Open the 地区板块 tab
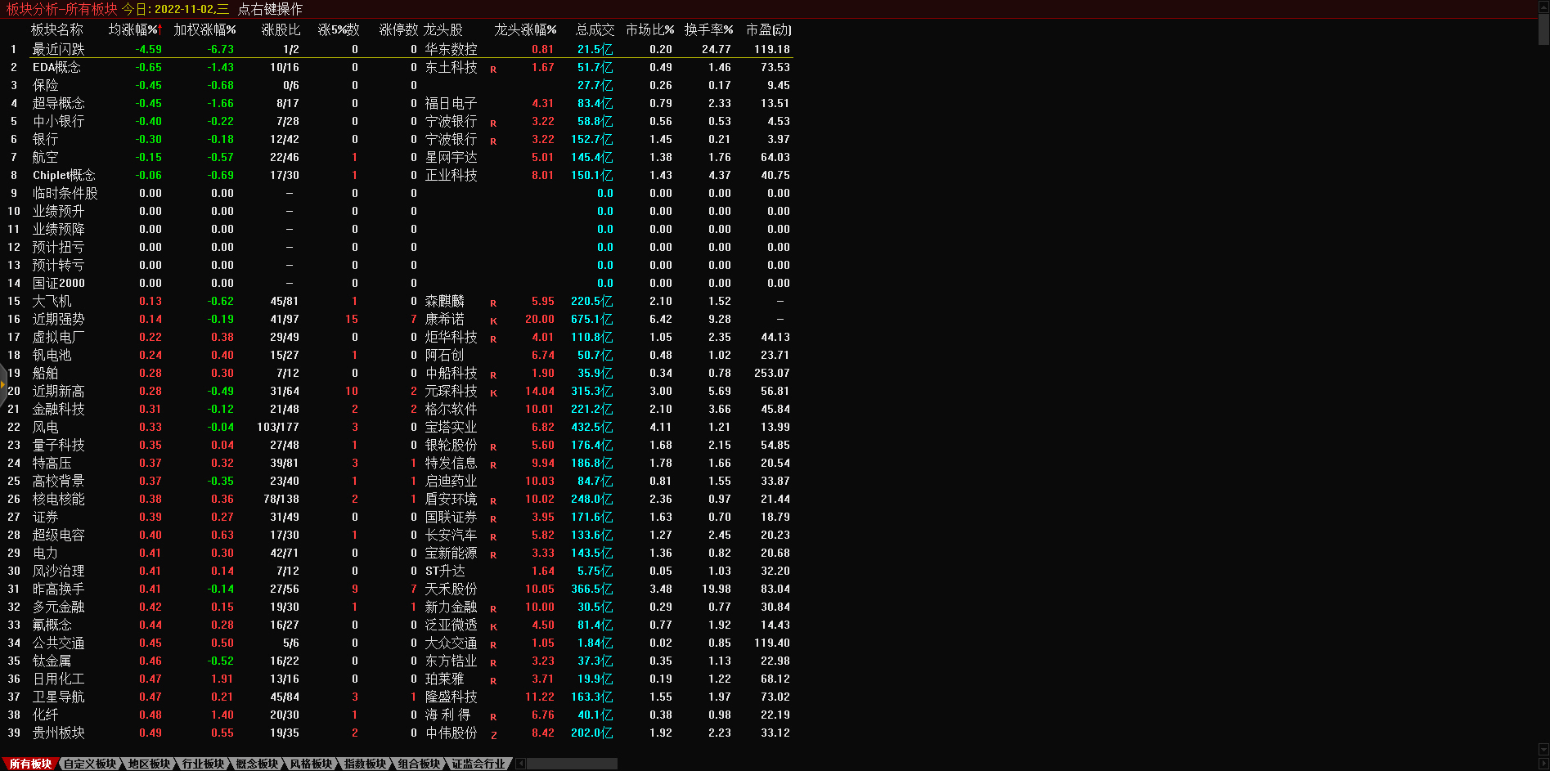Viewport: 1550px width, 771px height. 149,764
